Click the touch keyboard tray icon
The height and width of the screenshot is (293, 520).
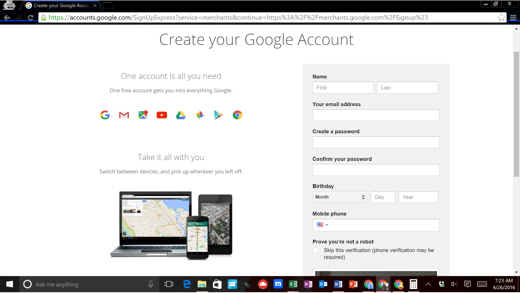[482, 284]
